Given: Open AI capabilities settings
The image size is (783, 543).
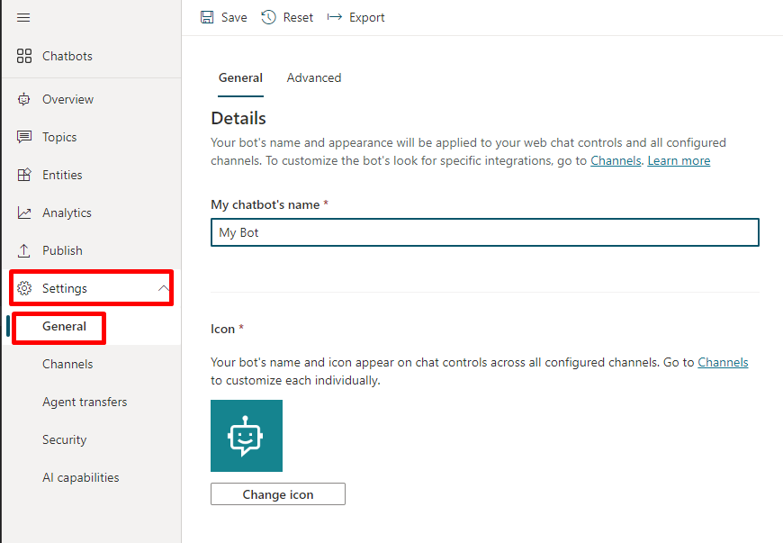Looking at the screenshot, I should 81,478.
